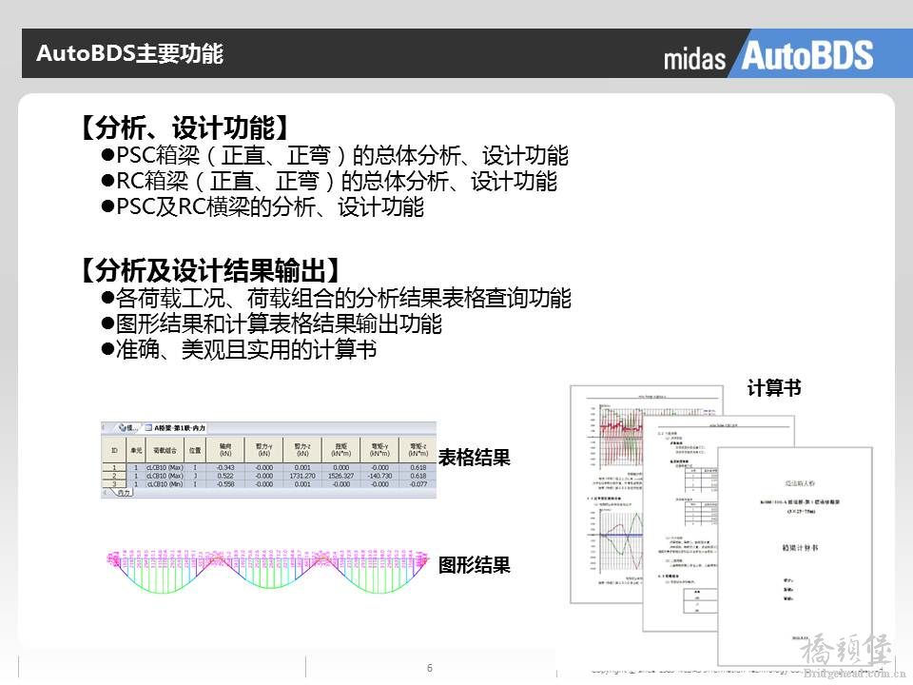
Task: Click the 弯矩-z (kN*m) column header
Action: click(418, 450)
